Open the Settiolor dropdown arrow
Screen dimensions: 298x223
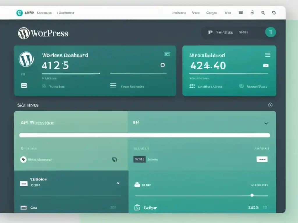tap(118, 183)
